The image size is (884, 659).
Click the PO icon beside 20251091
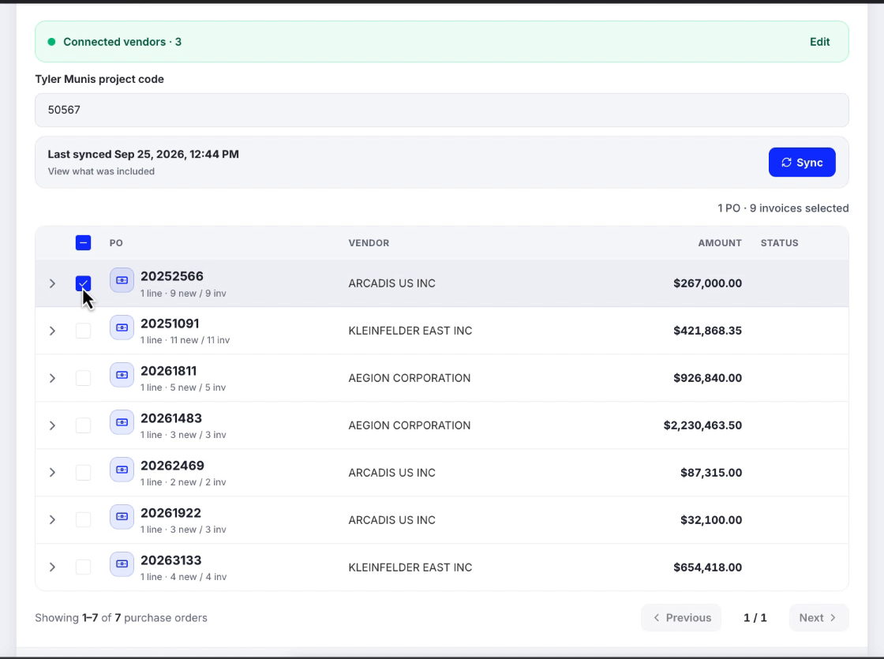pos(122,328)
